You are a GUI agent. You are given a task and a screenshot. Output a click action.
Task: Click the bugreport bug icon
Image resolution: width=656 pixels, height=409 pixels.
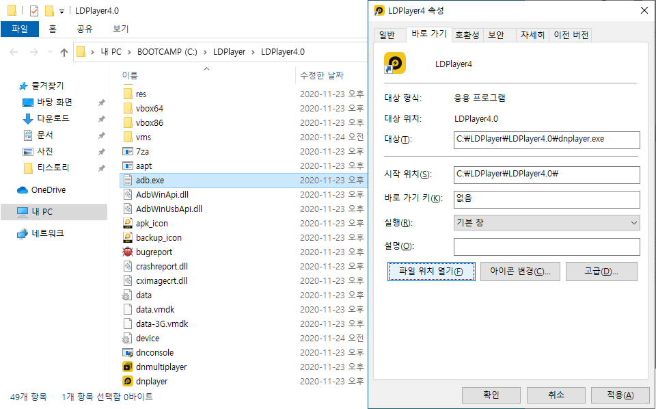coord(128,252)
